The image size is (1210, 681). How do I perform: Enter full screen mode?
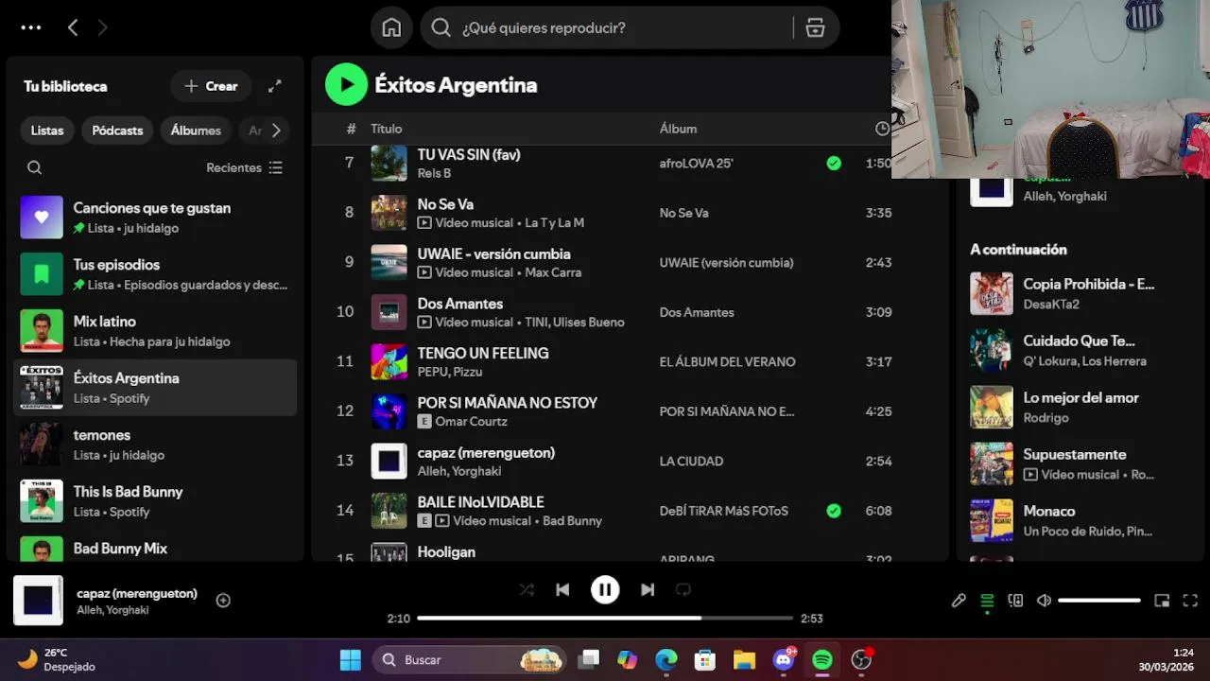pyautogui.click(x=1190, y=601)
